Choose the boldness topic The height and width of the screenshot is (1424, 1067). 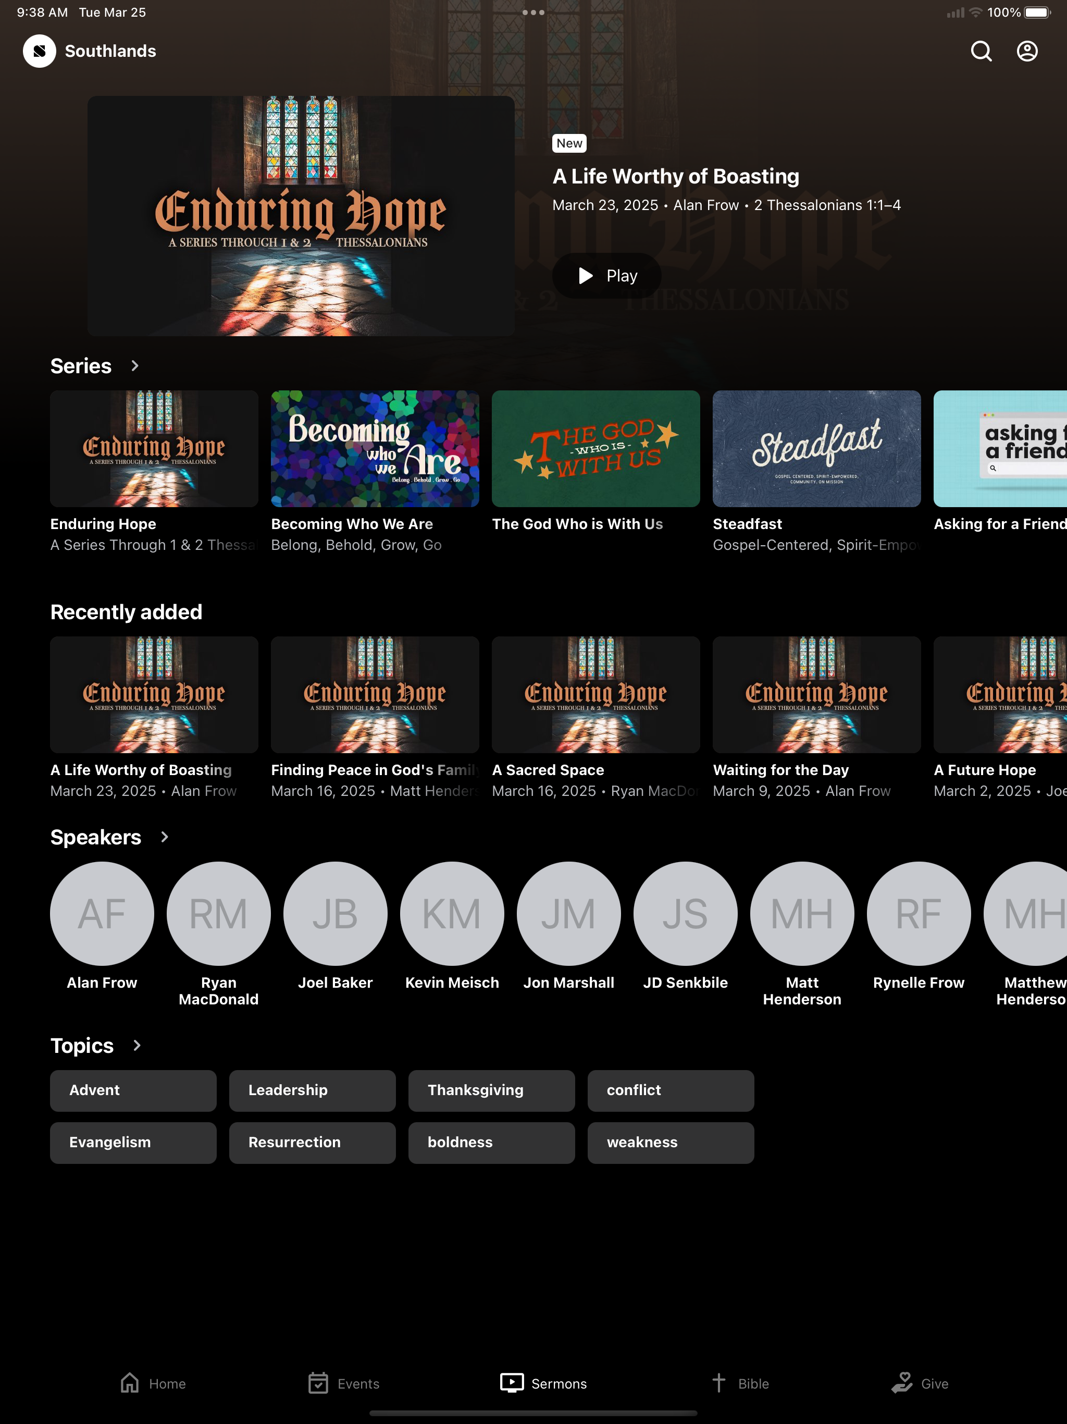[x=492, y=1143]
